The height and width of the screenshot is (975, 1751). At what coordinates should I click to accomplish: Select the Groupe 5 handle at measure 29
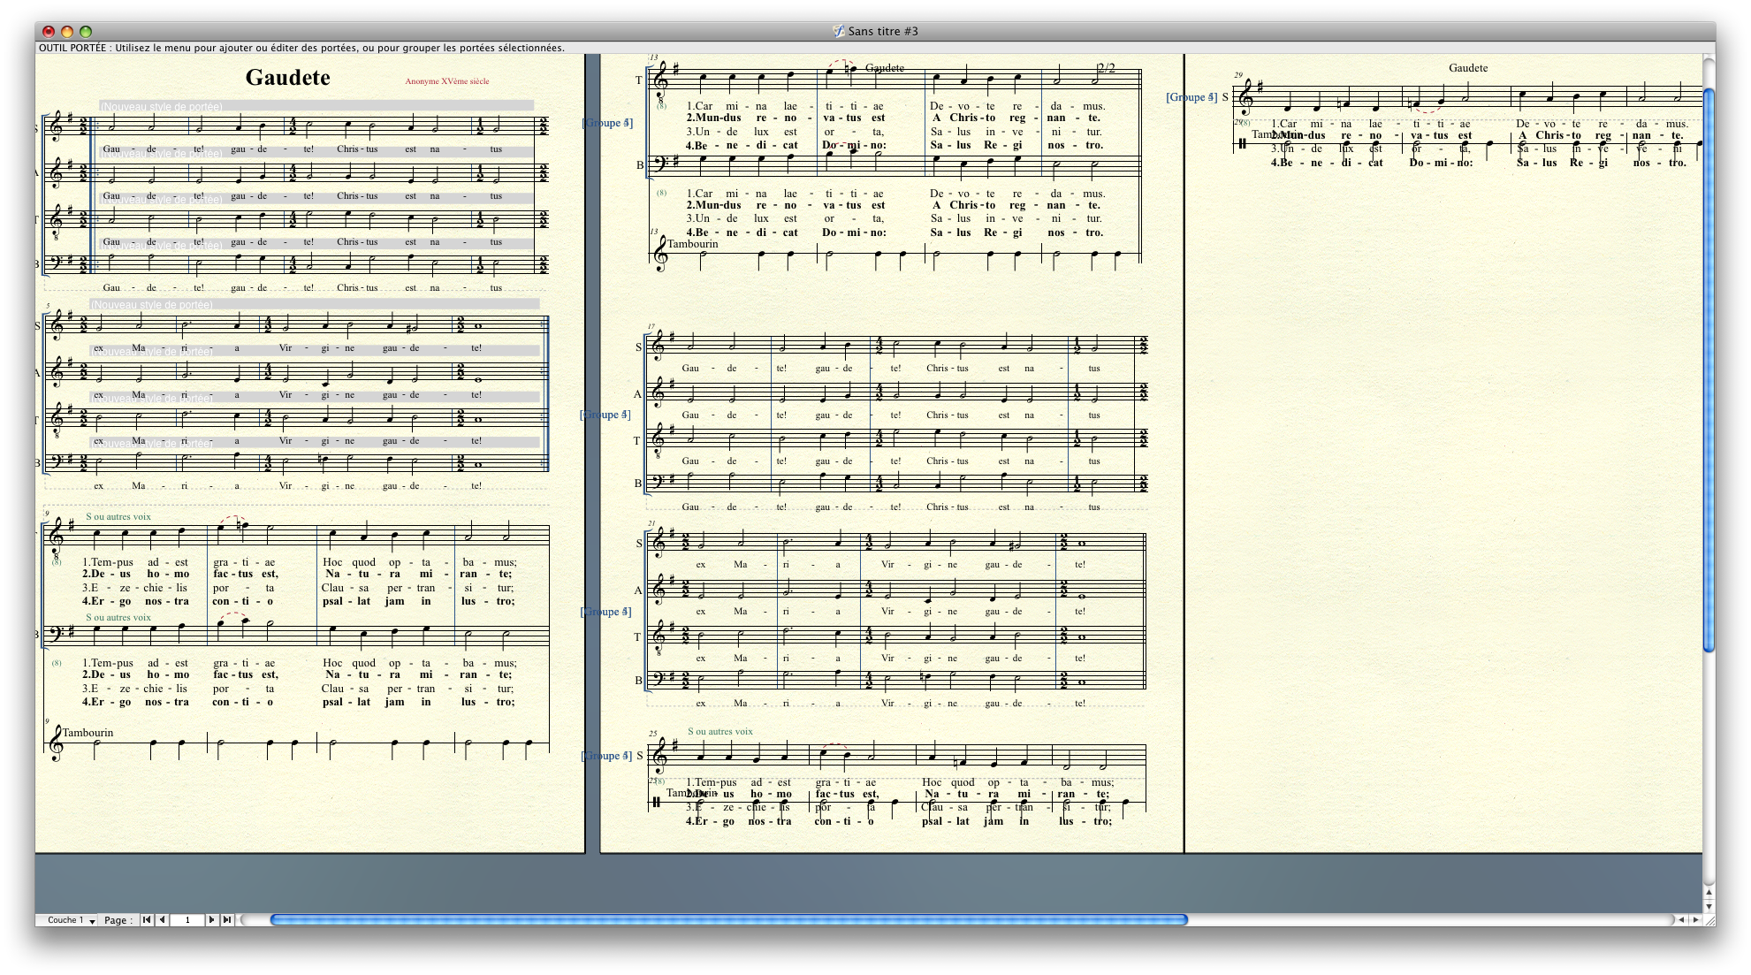(x=1191, y=97)
